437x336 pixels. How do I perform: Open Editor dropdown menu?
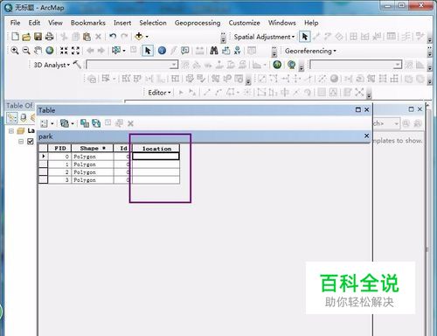pyautogui.click(x=159, y=93)
